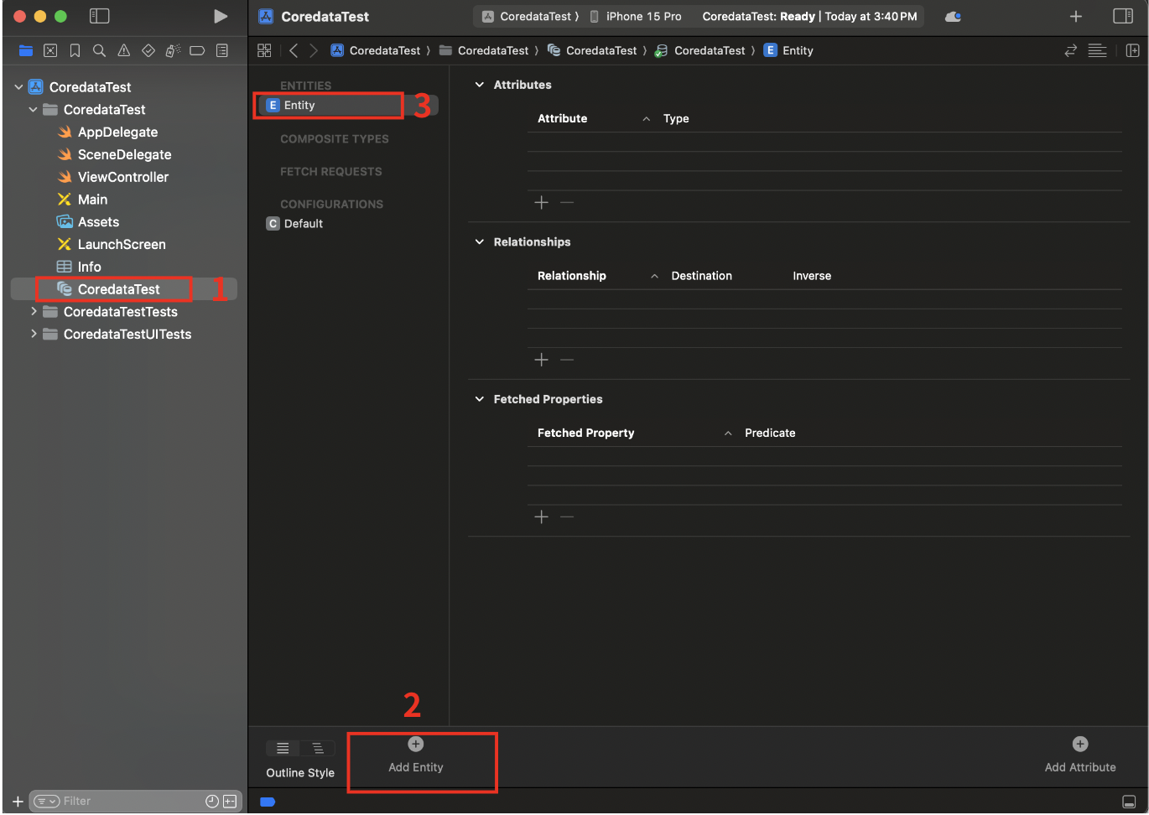Add fetched property with plus button
Screen dimensions: 1149x815
pos(542,517)
